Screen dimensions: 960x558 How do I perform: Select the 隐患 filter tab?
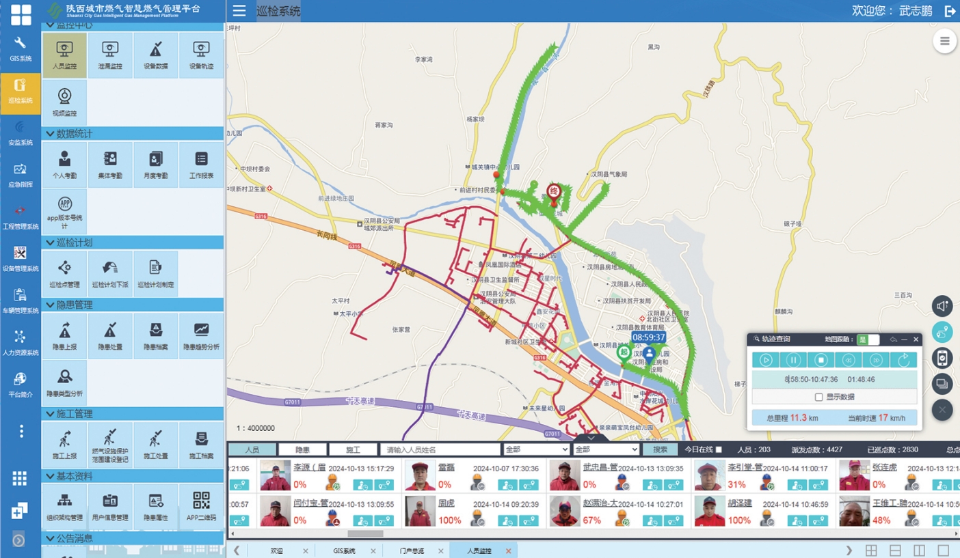click(302, 449)
